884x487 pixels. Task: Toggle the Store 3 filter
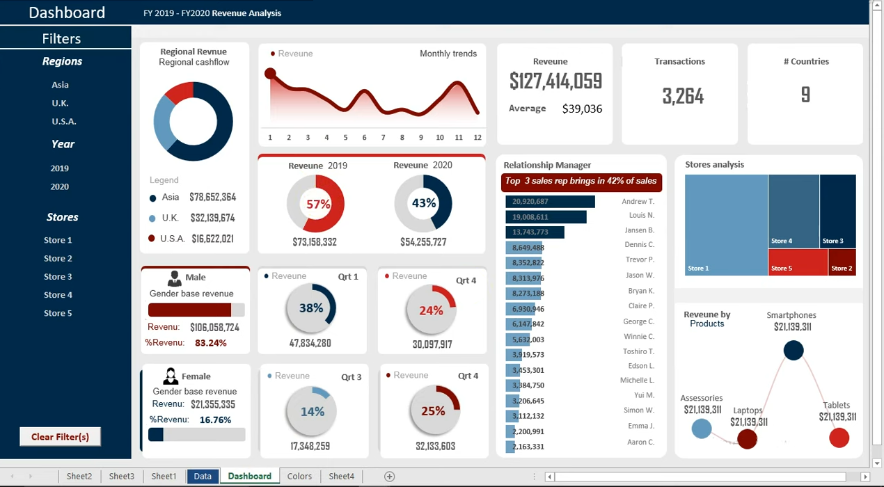pos(58,277)
